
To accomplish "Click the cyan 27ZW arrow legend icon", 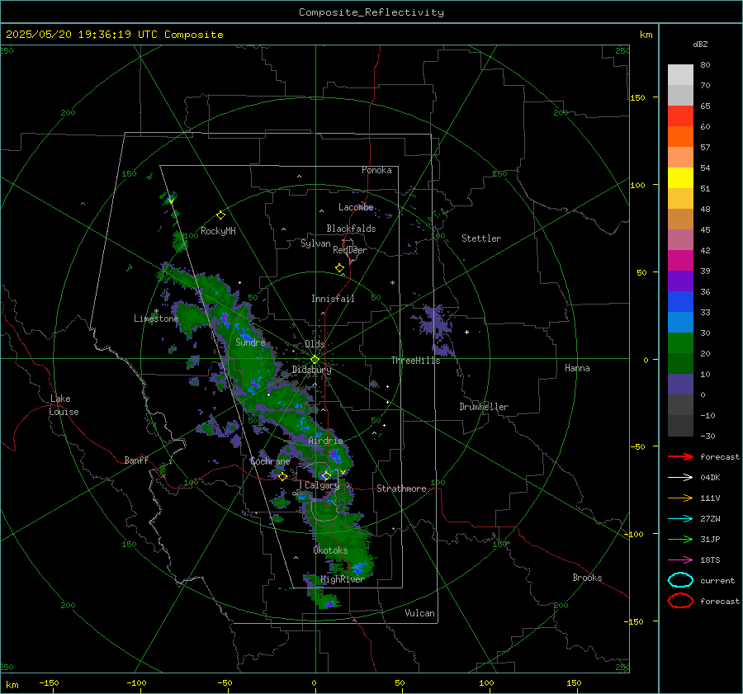I will (680, 519).
